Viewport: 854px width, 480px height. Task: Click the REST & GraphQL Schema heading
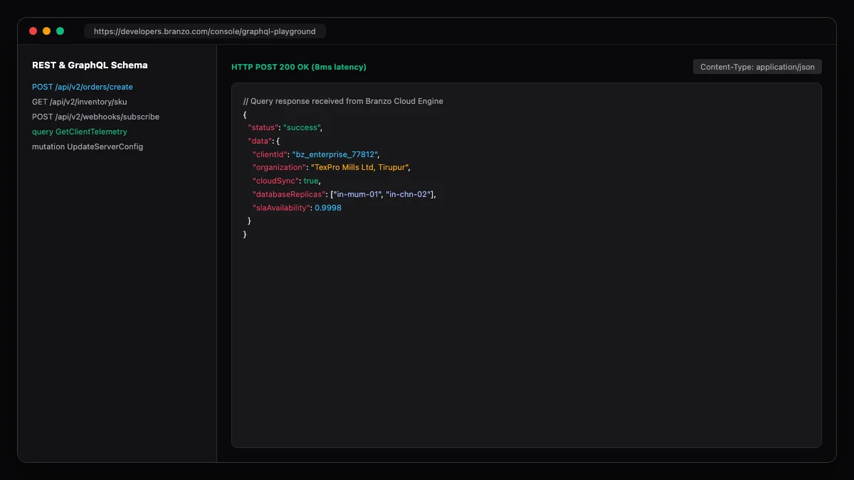tap(90, 65)
